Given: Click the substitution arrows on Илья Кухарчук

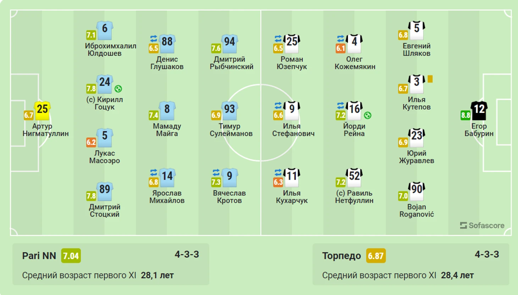Looking at the screenshot, I should 278,173.
